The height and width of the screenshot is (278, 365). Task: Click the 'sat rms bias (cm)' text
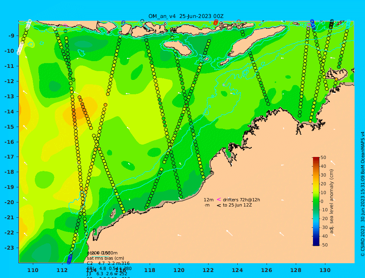pyautogui.click(x=105, y=258)
